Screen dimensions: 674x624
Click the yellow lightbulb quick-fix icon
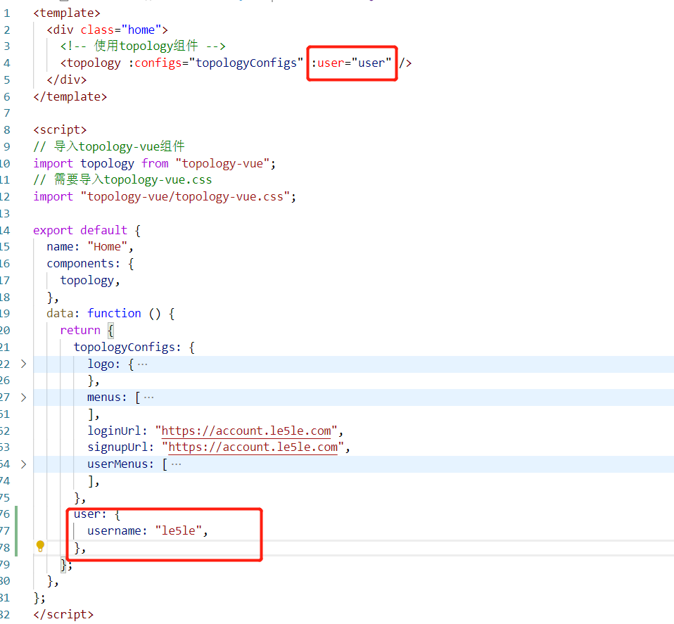point(40,546)
